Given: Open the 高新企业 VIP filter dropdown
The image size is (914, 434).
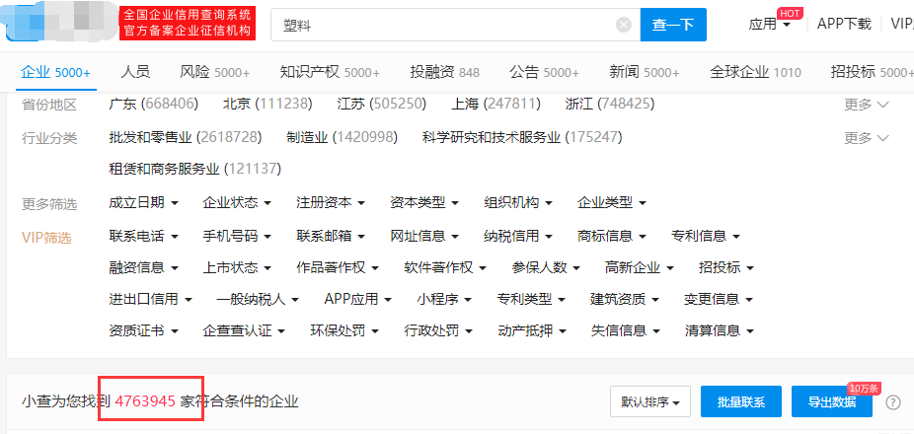Looking at the screenshot, I should tap(640, 268).
